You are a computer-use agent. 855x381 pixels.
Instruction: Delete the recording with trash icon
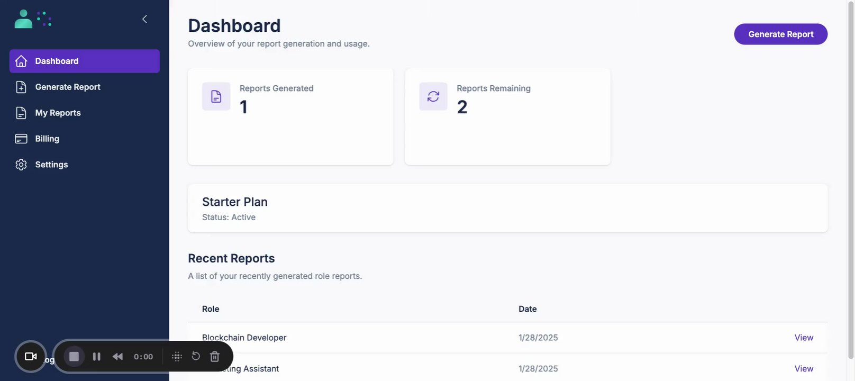[215, 357]
